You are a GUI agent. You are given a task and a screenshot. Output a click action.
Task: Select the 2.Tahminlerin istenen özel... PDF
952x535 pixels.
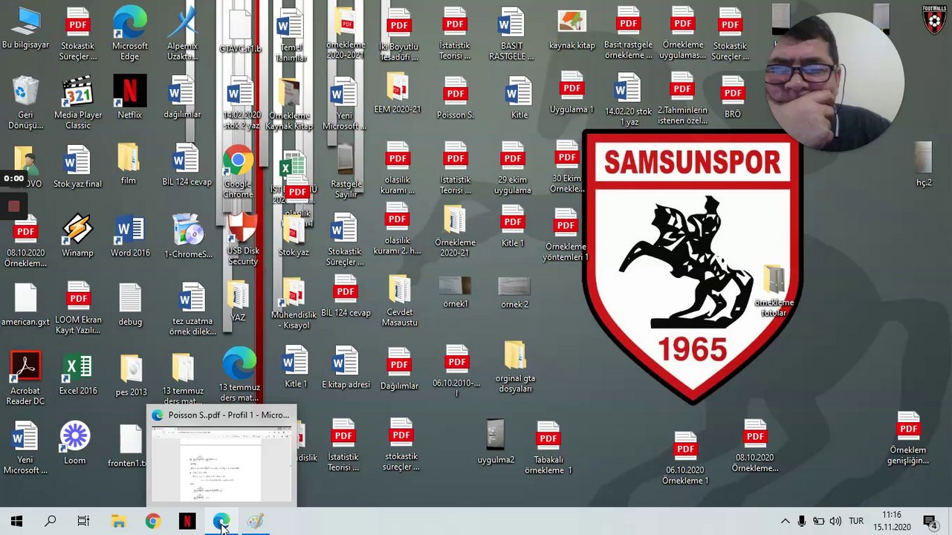pos(683,98)
